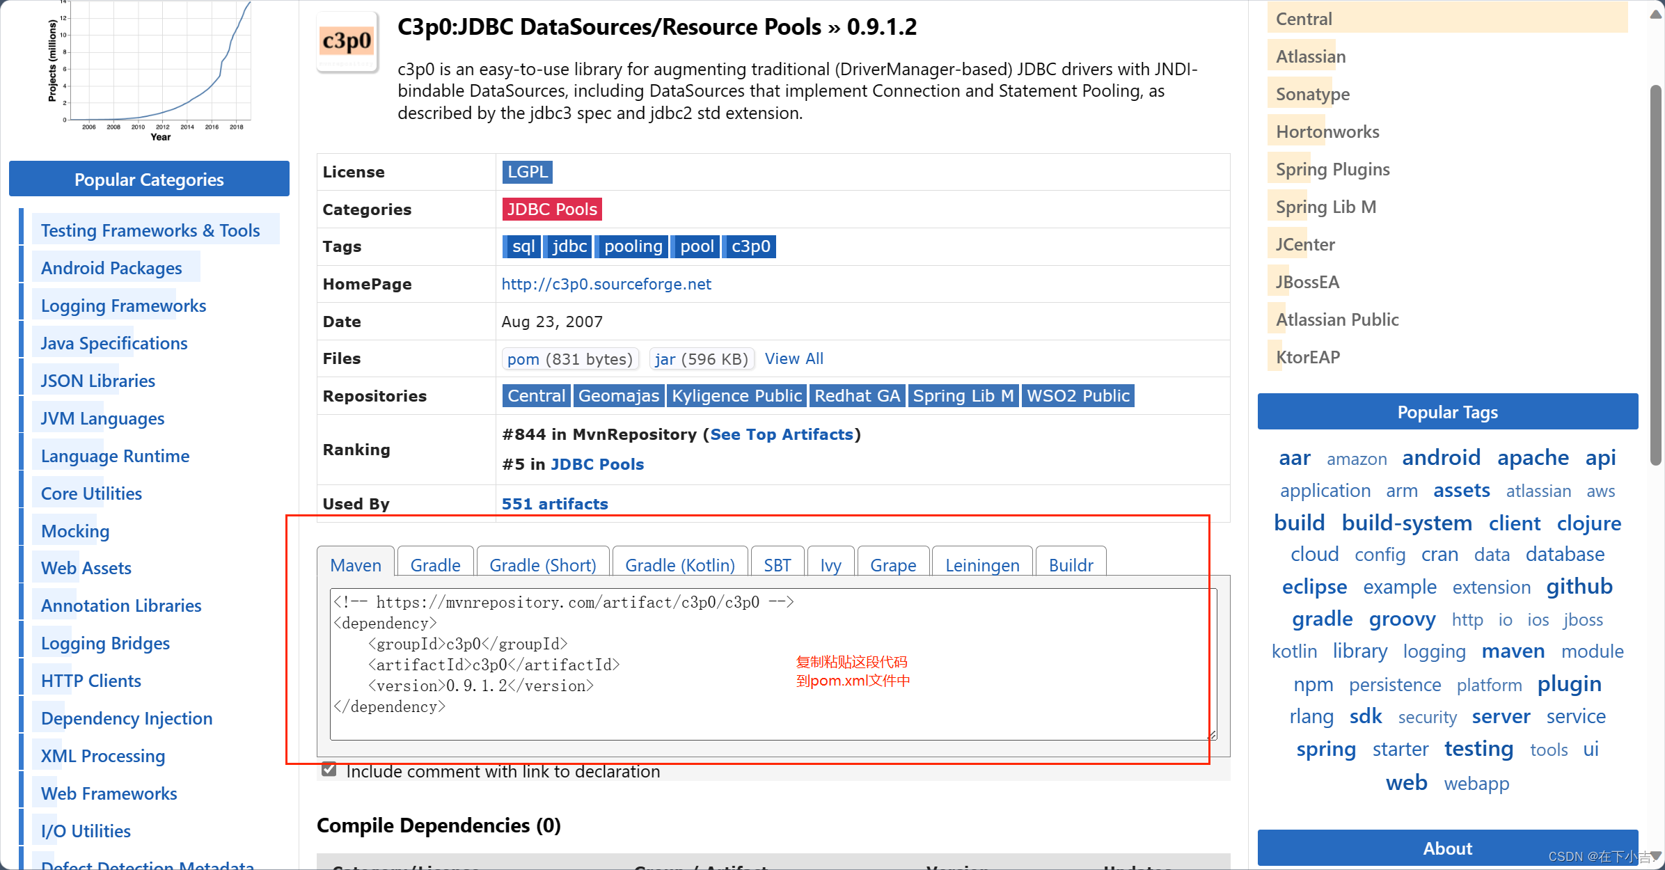Open the Kyligence Public repository badge

pyautogui.click(x=736, y=395)
